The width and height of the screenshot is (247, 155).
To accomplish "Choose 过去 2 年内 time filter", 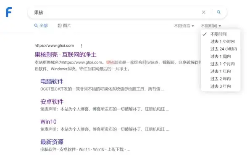I will tap(221, 79).
